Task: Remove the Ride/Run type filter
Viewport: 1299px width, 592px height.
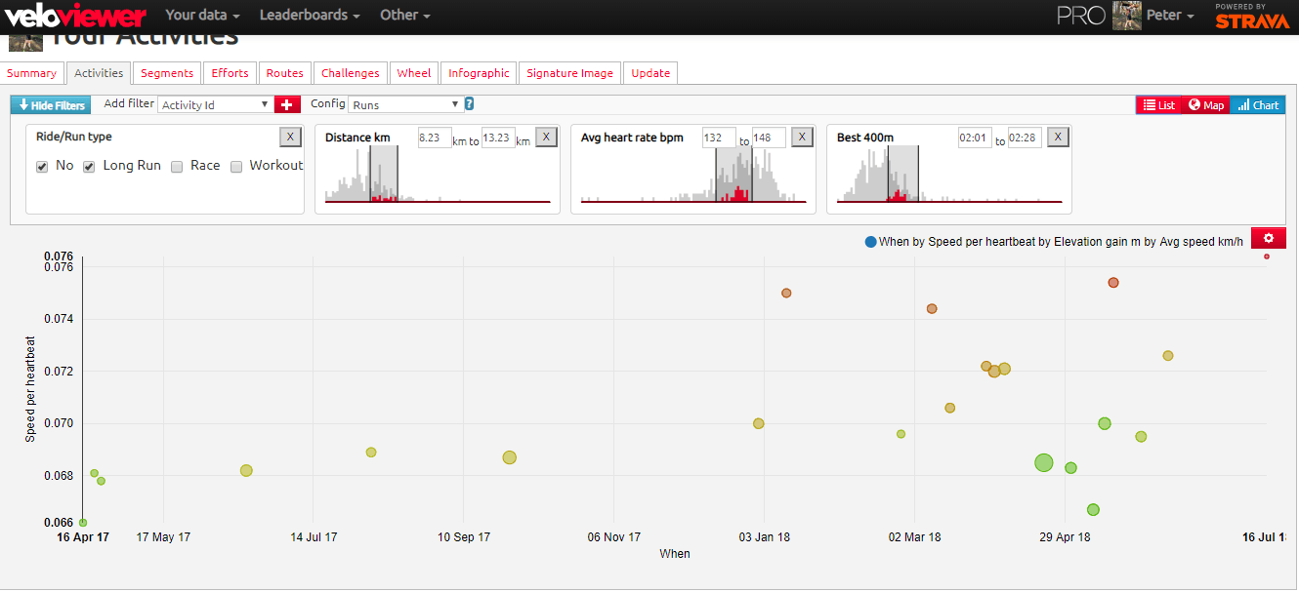Action: point(290,138)
